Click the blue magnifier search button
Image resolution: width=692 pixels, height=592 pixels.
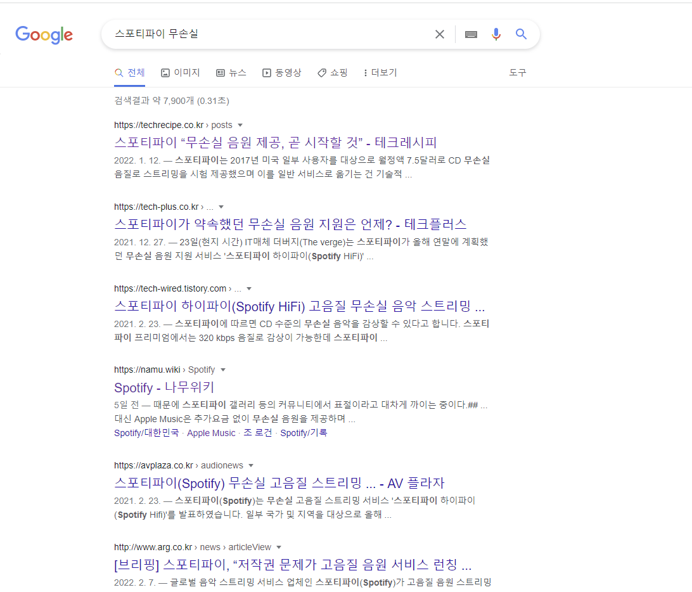[x=521, y=34]
